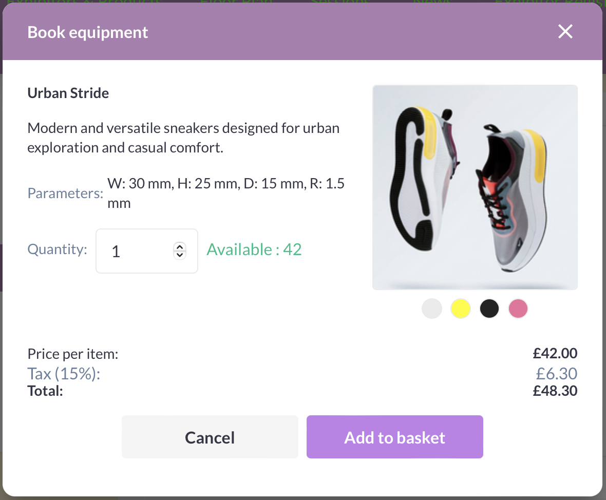Click the Urban Stride product name

coord(68,93)
